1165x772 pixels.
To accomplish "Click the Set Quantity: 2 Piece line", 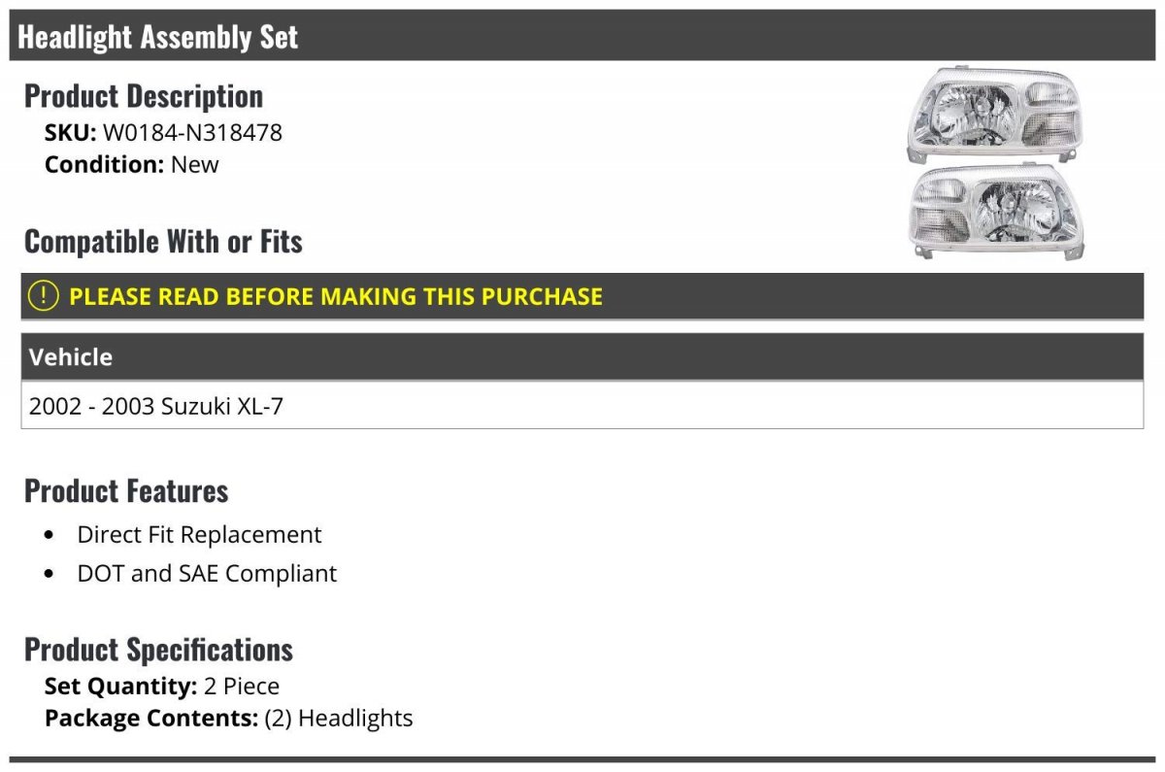I will 162,686.
